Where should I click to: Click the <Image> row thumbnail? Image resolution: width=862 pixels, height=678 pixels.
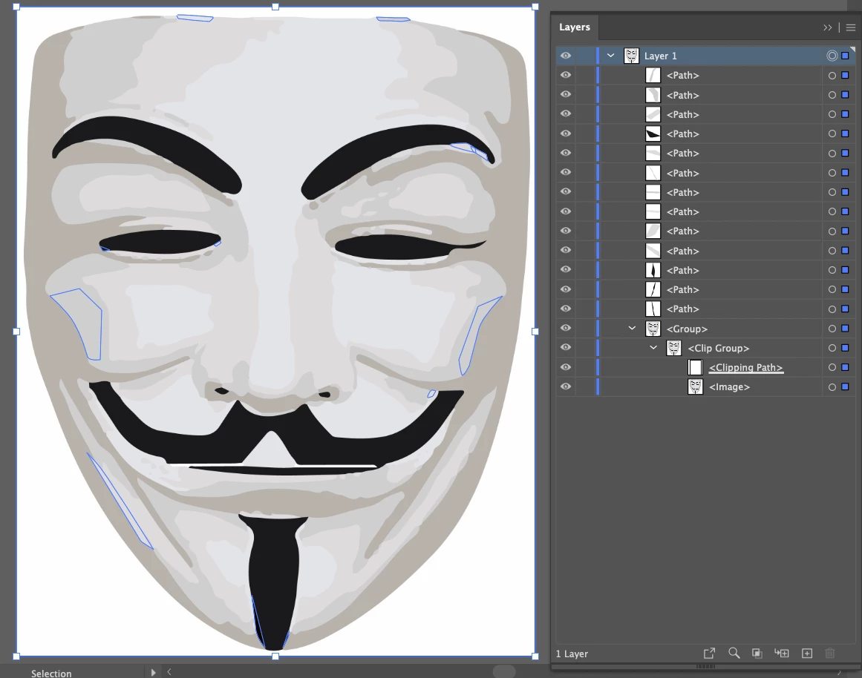click(x=696, y=386)
